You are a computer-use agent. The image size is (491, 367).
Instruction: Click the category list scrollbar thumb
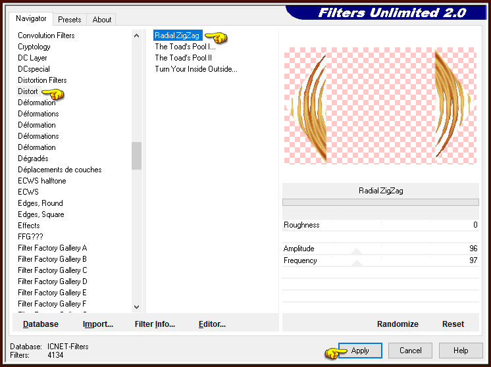click(136, 155)
